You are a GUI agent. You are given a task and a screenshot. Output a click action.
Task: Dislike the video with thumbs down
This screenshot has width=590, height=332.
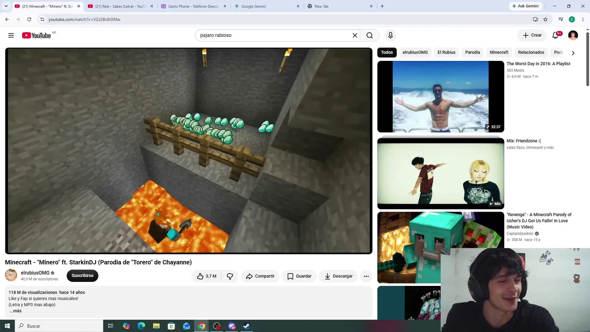(230, 276)
